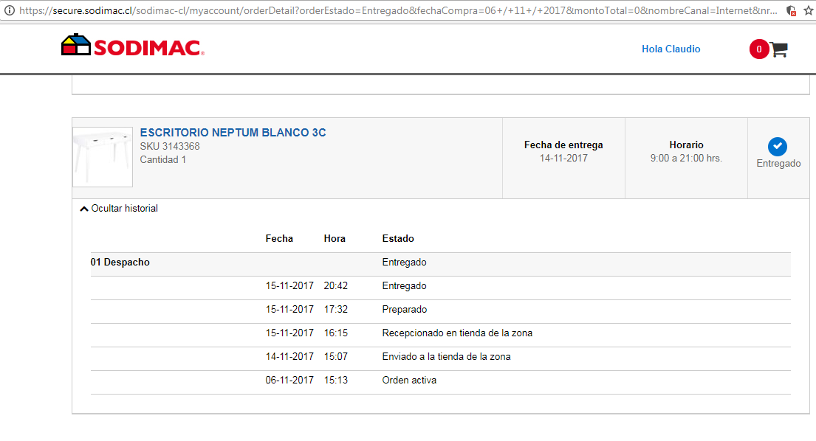
Task: Click the 17:32 time cell
Action: click(336, 309)
